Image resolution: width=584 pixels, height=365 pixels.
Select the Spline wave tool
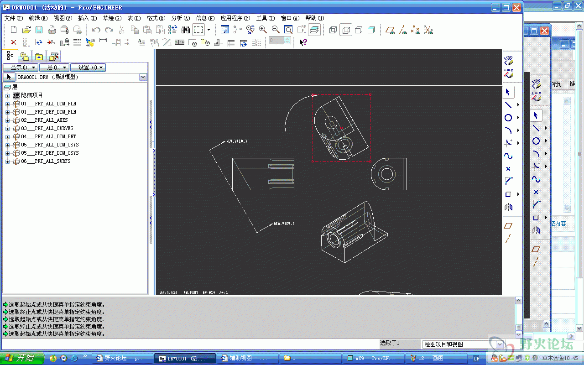tap(508, 156)
